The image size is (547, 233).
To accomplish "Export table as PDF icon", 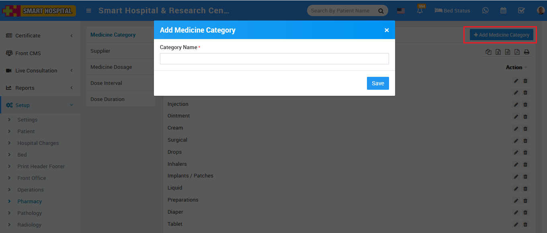I will click(x=517, y=52).
